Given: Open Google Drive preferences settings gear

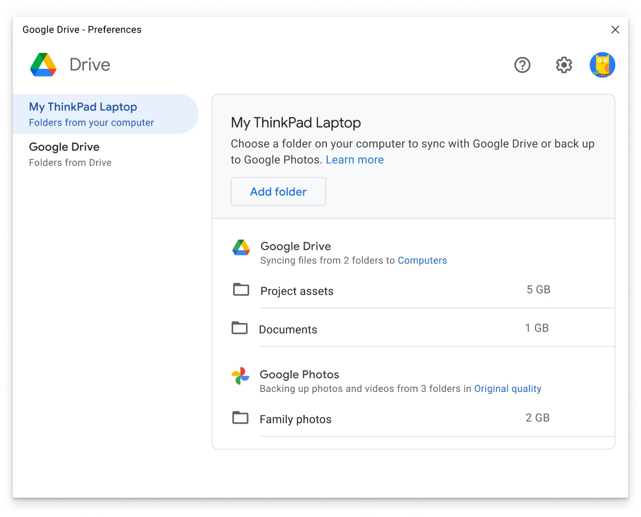Looking at the screenshot, I should coord(563,64).
